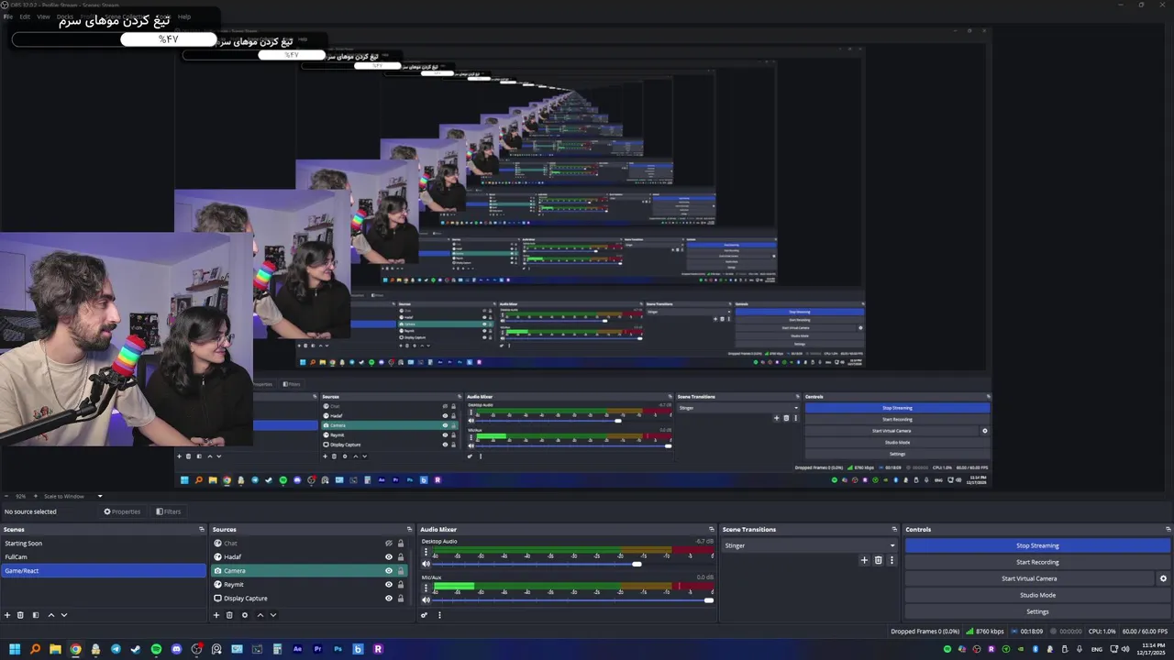Open source properties gear in Sources toolbar
Viewport: 1174px width, 660px height.
(244, 615)
